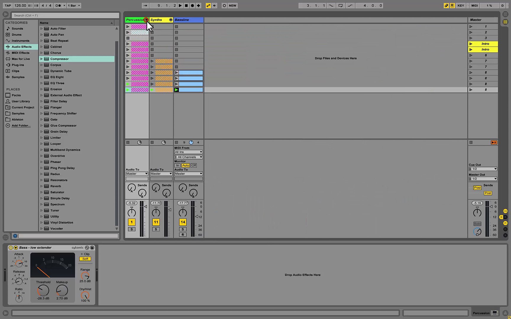Screen dimensions: 511x319
Task: Toggle the Punch-In switch
Action: pyautogui.click(x=331, y=5)
